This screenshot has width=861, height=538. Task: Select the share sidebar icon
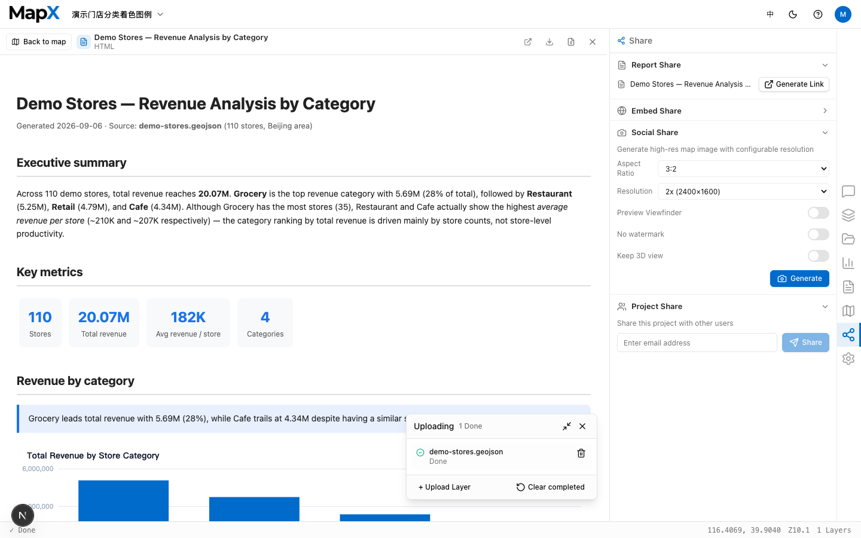(x=848, y=335)
